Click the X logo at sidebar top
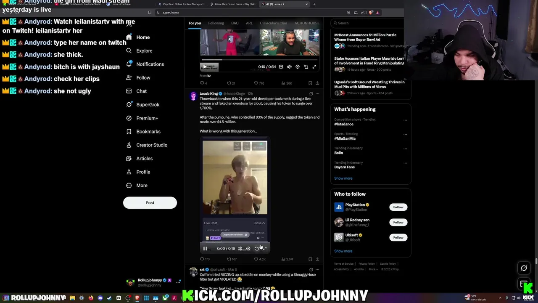This screenshot has height=303, width=538. [x=129, y=24]
